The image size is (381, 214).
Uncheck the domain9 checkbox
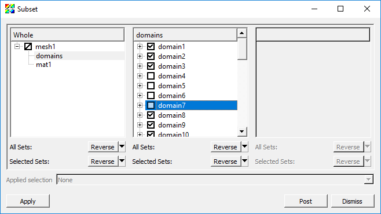[x=151, y=125]
